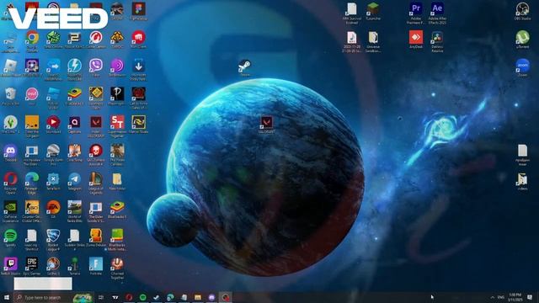The image size is (539, 303).
Task: Launch BlueStacks Multi-Instance Manager shortcut
Action: tap(117, 236)
